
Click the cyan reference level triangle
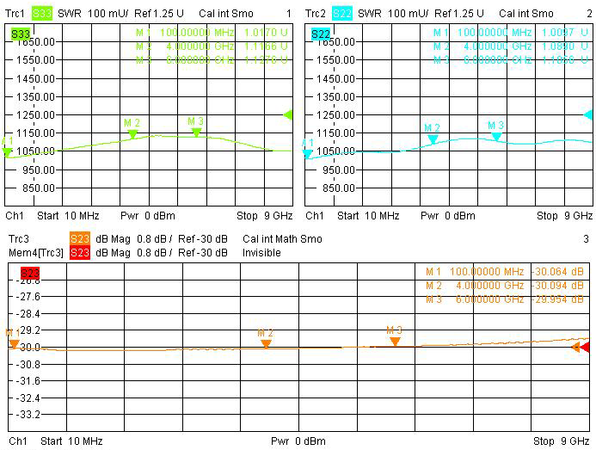(588, 114)
